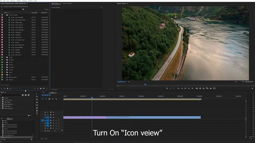Toggle the V2 track output eye
Image resolution: width=255 pixels, height=143 pixels.
click(53, 115)
